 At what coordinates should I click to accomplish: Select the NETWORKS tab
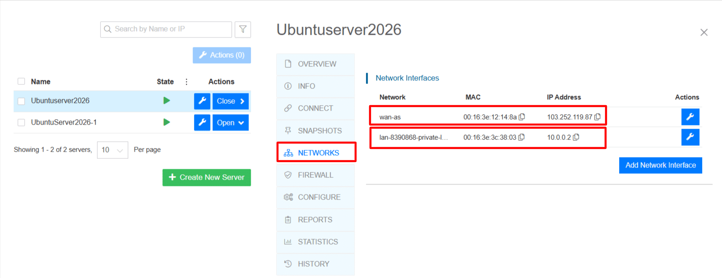coord(316,153)
